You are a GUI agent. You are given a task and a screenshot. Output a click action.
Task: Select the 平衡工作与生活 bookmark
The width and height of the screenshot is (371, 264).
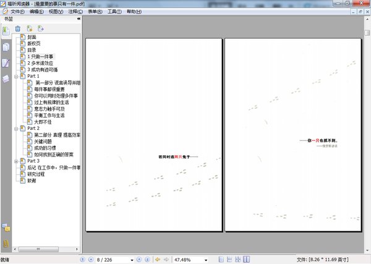(x=49, y=116)
